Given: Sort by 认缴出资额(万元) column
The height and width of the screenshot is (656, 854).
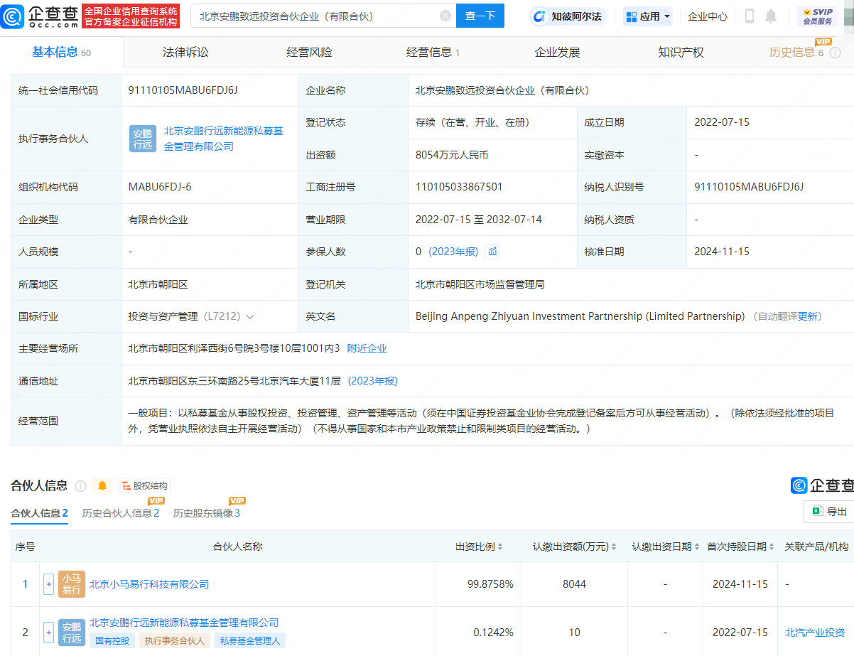Looking at the screenshot, I should (x=615, y=547).
